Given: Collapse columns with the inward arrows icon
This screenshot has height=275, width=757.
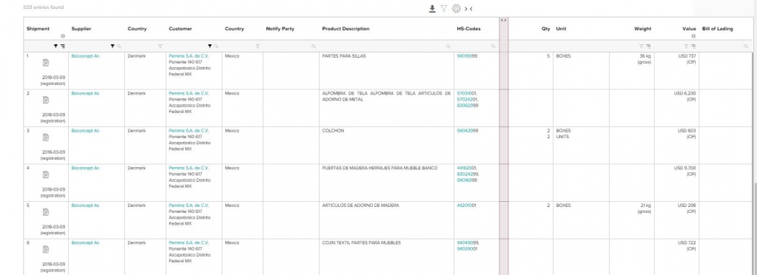Looking at the screenshot, I should pos(468,9).
